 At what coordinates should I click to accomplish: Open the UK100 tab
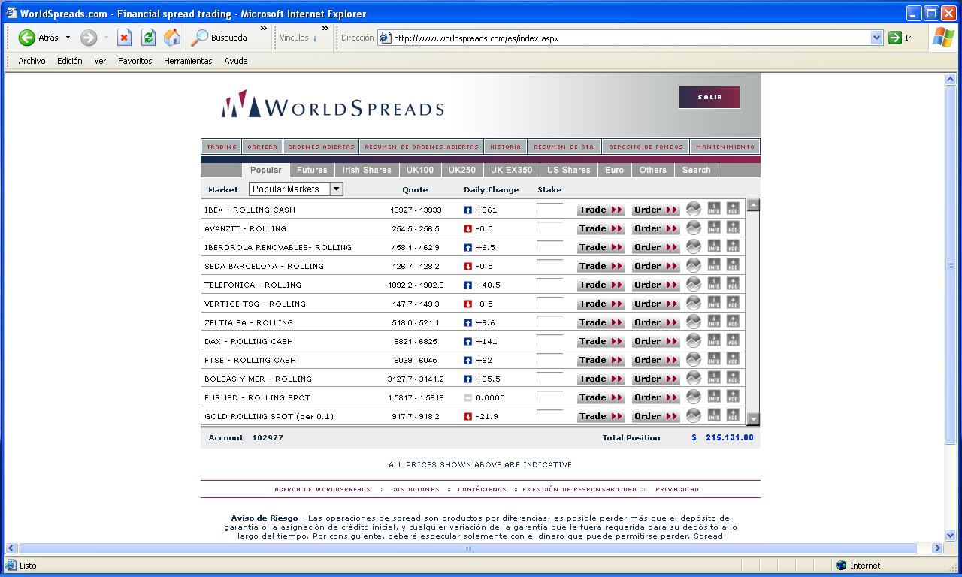click(x=420, y=170)
